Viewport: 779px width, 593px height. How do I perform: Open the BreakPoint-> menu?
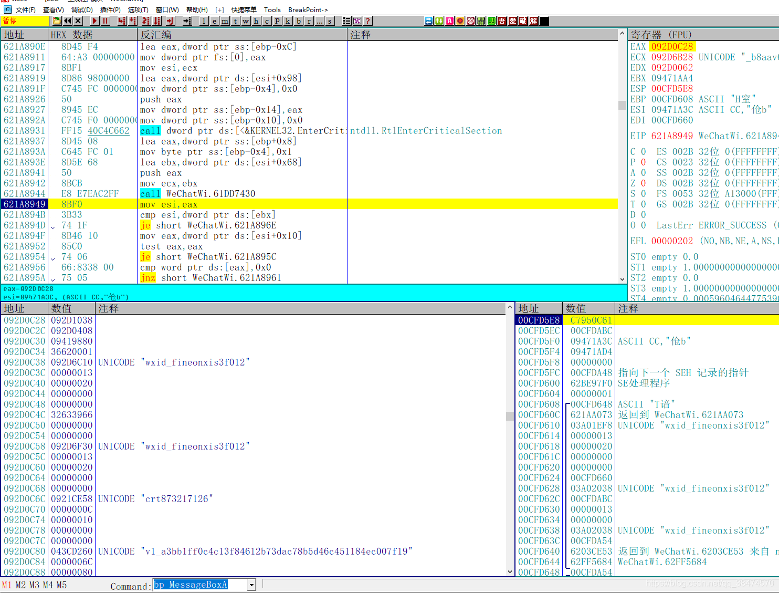pyautogui.click(x=308, y=9)
